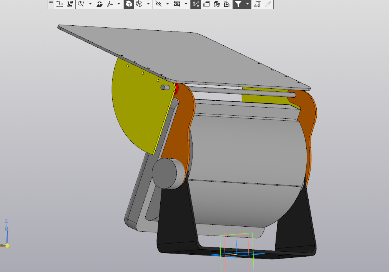The height and width of the screenshot is (272, 389).
Task: Select the zoom window magnifier tool
Action: tap(81, 4)
